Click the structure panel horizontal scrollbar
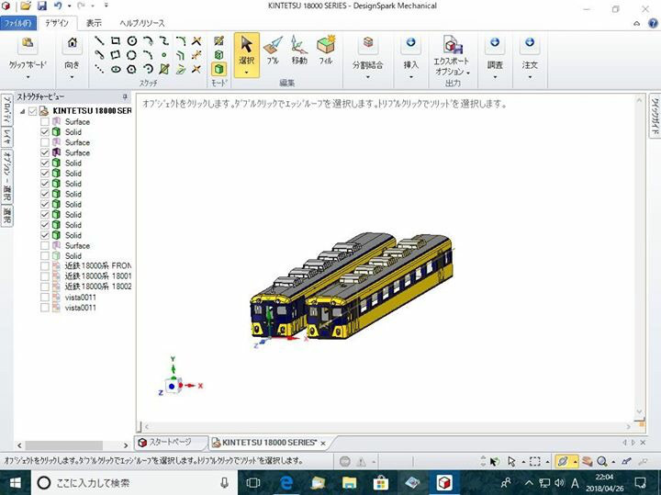The width and height of the screenshot is (661, 495). coord(64,445)
